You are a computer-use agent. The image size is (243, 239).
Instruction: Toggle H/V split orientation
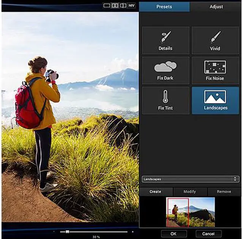tap(131, 6)
